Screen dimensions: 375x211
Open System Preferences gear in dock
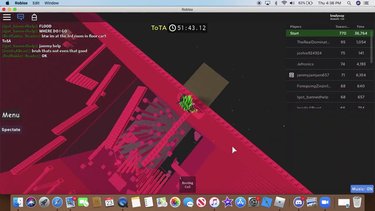(x=254, y=202)
